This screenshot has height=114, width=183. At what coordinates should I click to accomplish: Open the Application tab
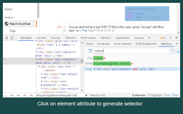click(122, 38)
